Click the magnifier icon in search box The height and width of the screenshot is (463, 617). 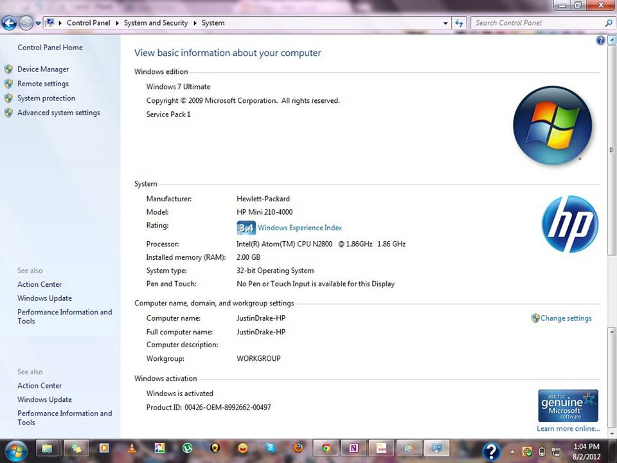(609, 23)
